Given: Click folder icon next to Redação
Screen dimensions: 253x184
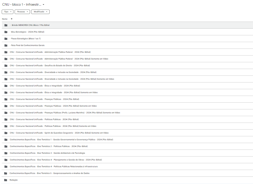Looking at the screenshot, I should click(x=6, y=180).
